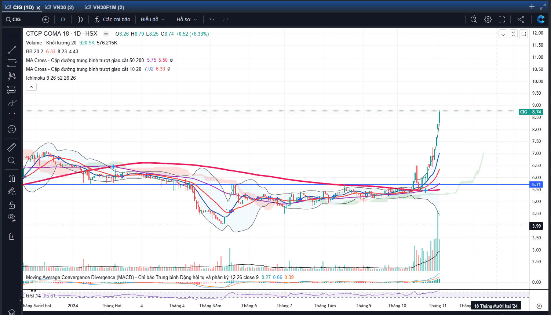Image resolution: width=551 pixels, height=315 pixels.
Task: Click the grey status dot beside HSX
Action: [x=106, y=34]
